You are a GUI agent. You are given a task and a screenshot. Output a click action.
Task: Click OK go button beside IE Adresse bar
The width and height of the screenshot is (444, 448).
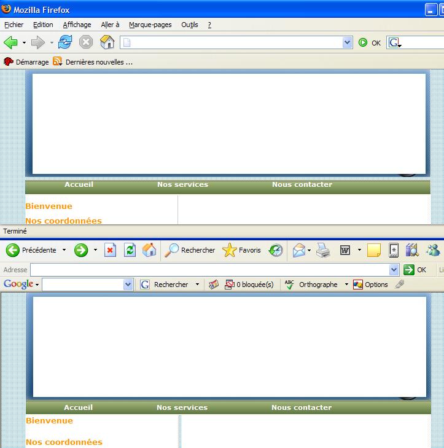tap(415, 270)
